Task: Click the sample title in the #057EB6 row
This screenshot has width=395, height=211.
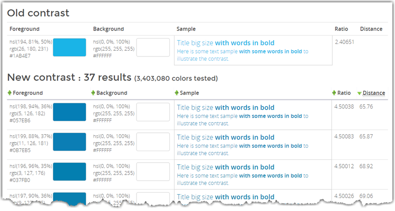Action: pyautogui.click(x=225, y=108)
